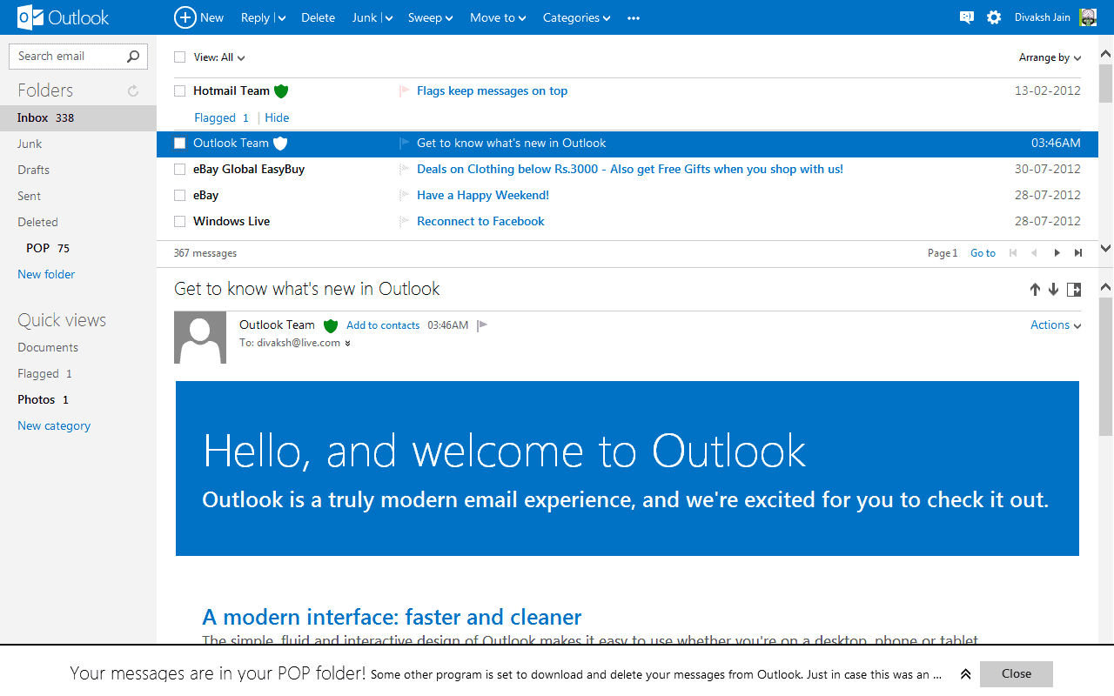
Task: Open the Sweep menu
Action: pos(430,18)
